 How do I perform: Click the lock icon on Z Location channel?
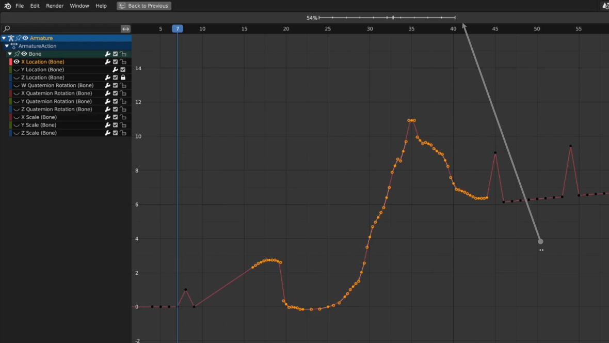click(123, 77)
